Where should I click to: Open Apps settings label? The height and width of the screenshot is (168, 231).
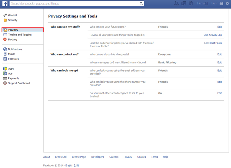point(11,68)
